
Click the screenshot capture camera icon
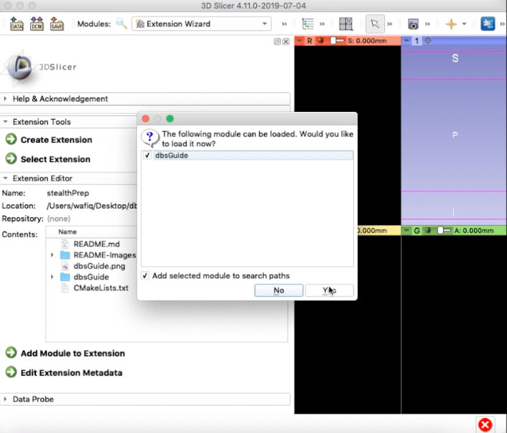[x=413, y=24]
